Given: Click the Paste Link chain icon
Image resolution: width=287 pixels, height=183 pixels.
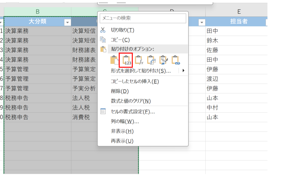Looking at the screenshot, I should coord(176,60).
